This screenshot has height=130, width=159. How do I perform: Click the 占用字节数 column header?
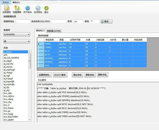tap(77, 40)
